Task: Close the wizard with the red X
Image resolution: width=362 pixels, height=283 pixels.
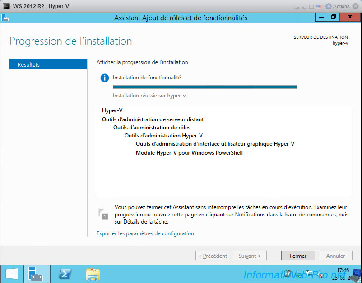Action: 350,17
